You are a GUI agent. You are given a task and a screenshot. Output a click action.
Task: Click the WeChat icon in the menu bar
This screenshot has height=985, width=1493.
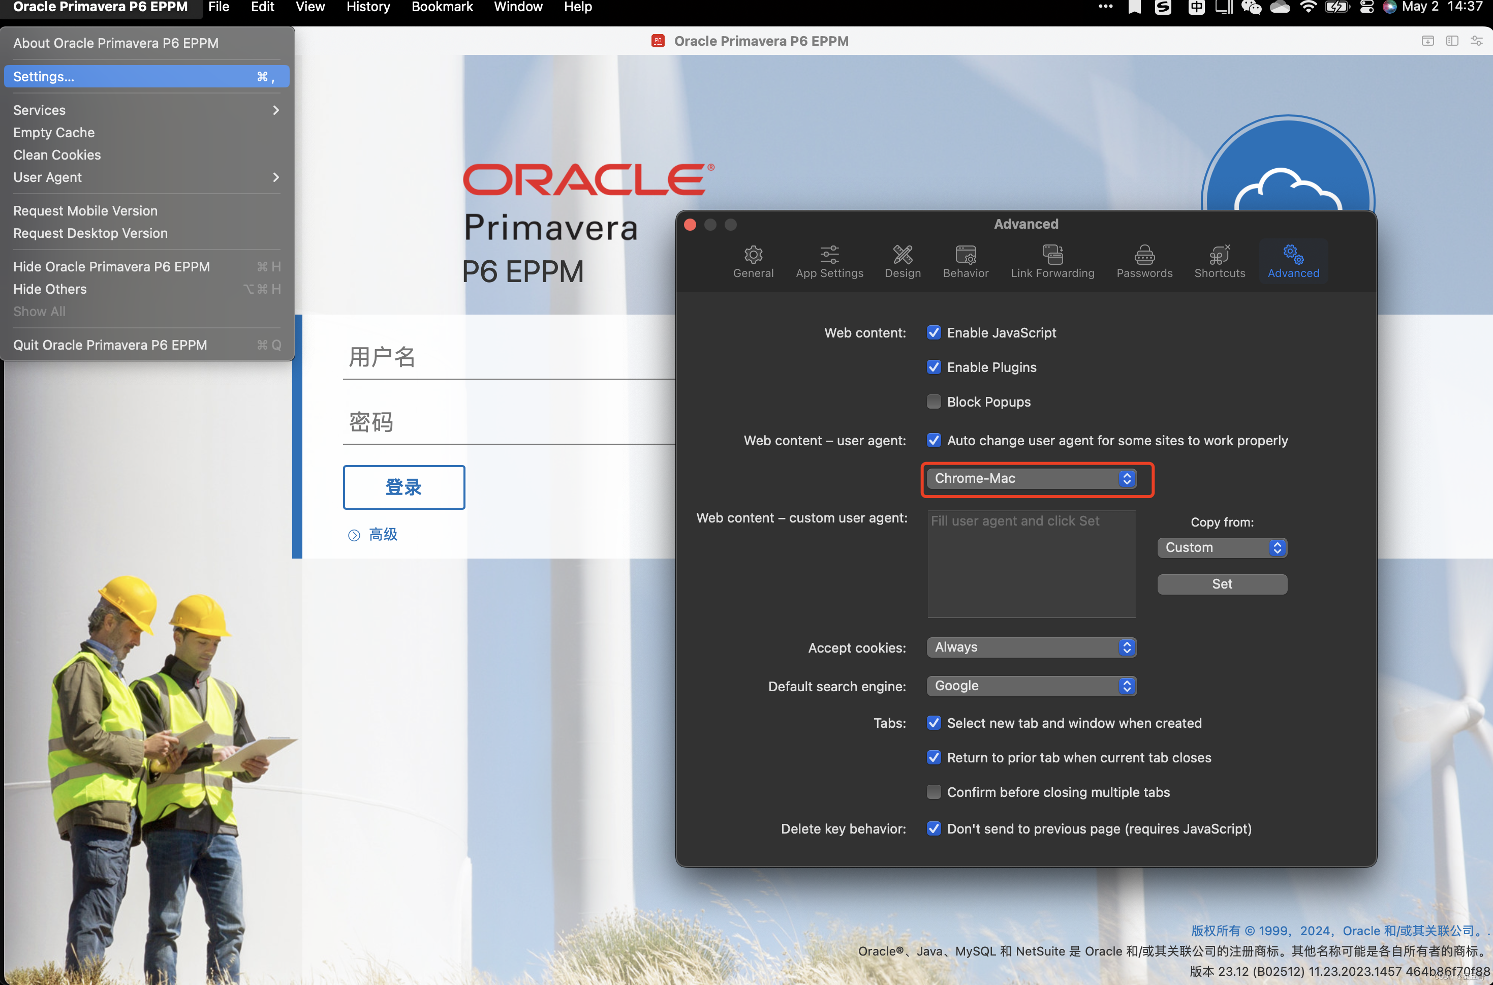pyautogui.click(x=1251, y=7)
